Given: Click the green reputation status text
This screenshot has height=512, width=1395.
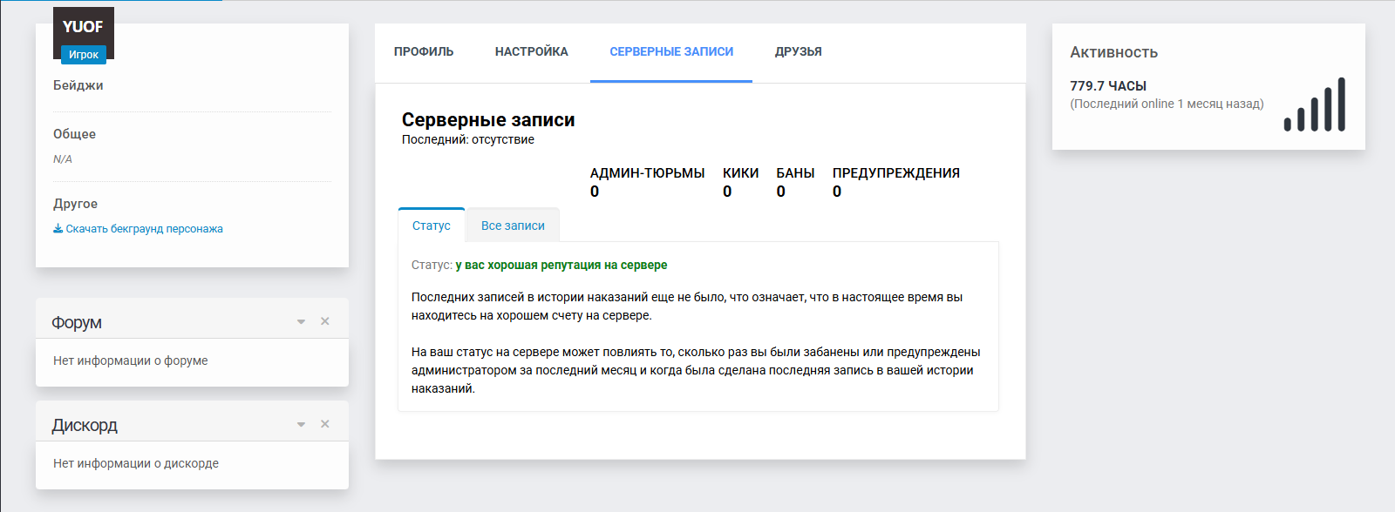Looking at the screenshot, I should 561,265.
